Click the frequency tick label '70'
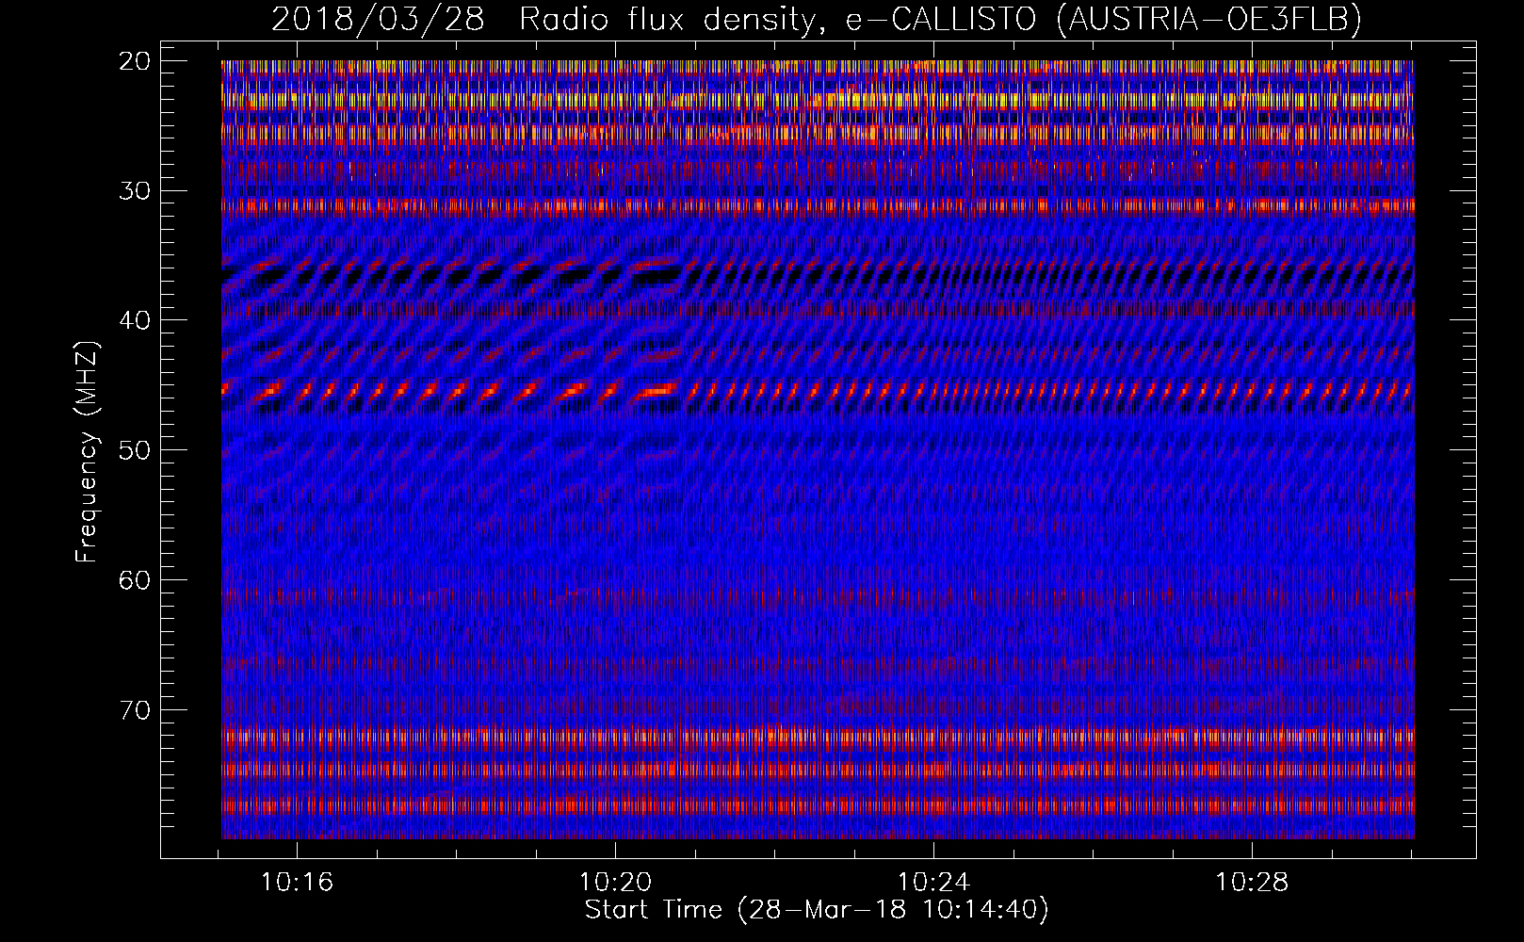This screenshot has width=1524, height=942. click(135, 710)
